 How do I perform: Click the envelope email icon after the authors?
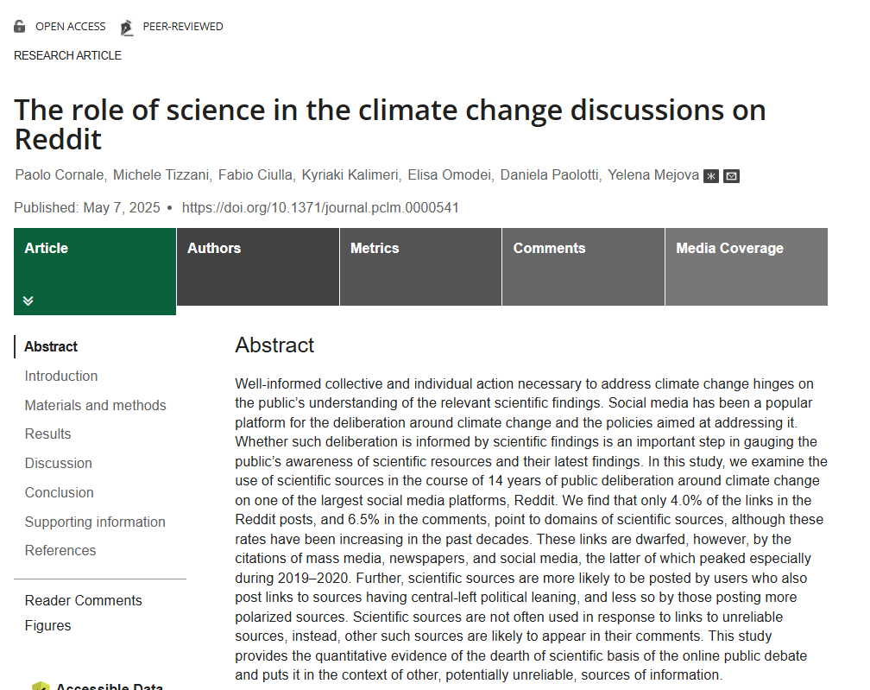(732, 176)
